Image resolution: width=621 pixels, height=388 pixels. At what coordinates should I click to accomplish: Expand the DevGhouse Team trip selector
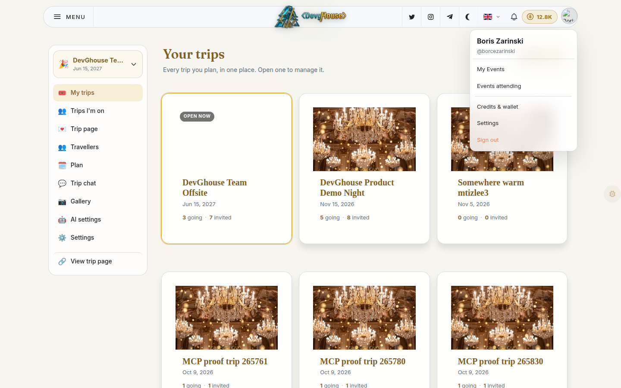point(98,64)
